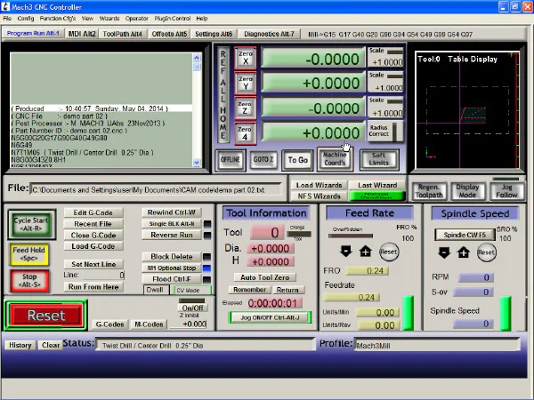534x400 pixels.
Task: Open the Operator menu
Action: tap(136, 19)
